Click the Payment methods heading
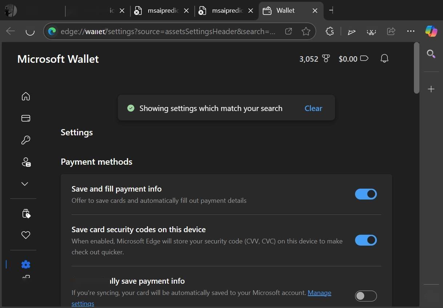Screen dimensions: 443x308 (96, 161)
